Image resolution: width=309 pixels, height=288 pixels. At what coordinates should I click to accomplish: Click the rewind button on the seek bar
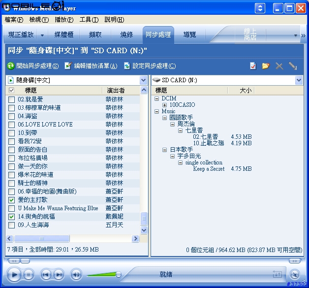click(x=14, y=261)
